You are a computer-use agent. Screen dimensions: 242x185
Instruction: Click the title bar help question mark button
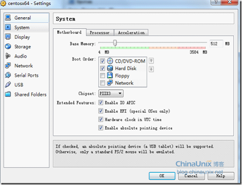pyautogui.click(x=216, y=2)
